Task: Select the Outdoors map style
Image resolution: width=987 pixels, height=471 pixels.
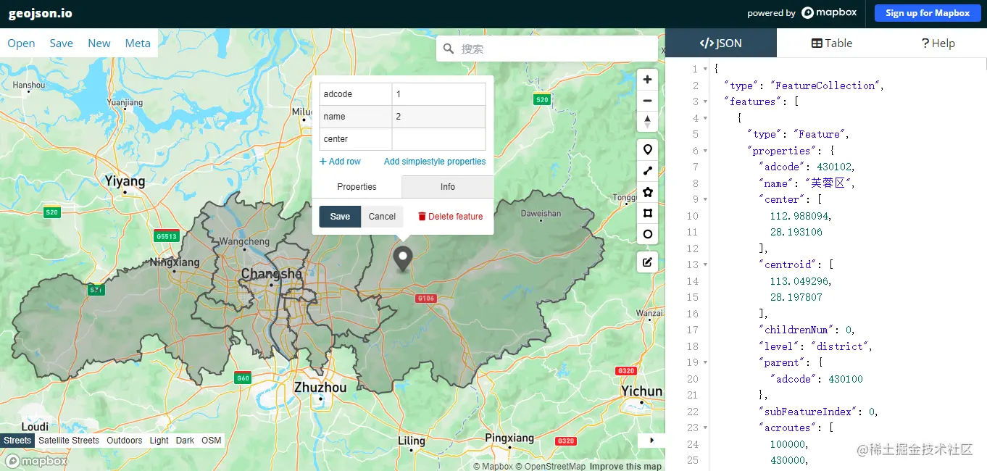Action: 125,441
